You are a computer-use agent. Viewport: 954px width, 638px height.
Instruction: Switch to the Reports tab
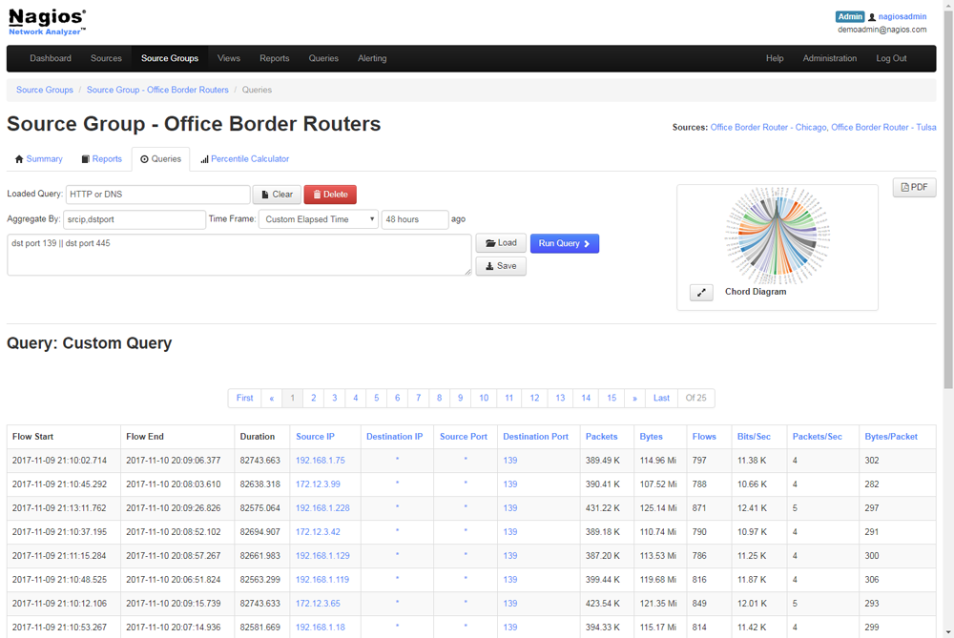pos(102,158)
